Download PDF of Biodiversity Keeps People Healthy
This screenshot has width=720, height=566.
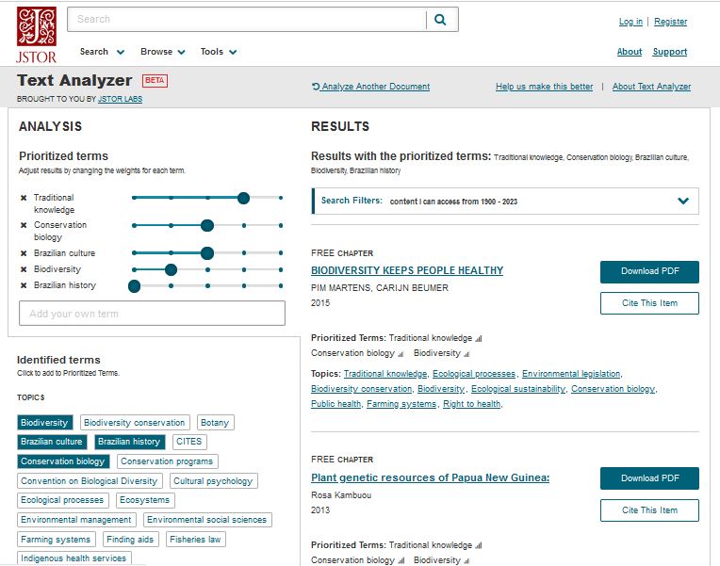pyautogui.click(x=649, y=272)
